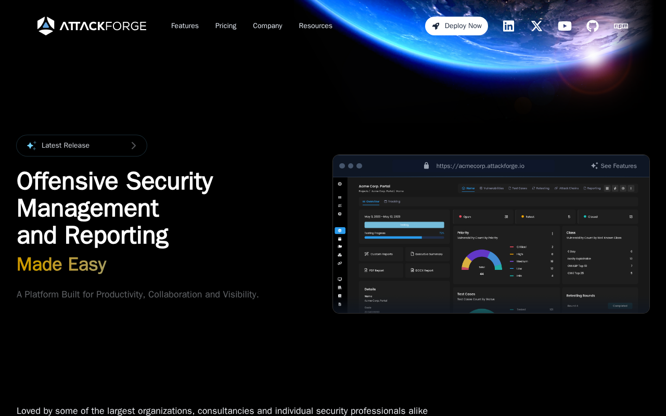
Task: Click the light blue Testing status bar
Action: (404, 225)
